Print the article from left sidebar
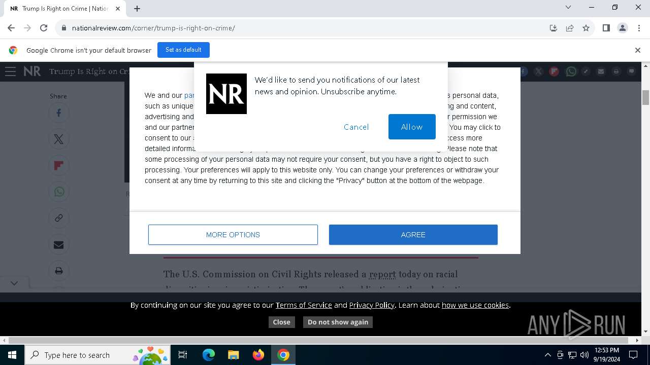This screenshot has width=650, height=365. click(x=59, y=271)
